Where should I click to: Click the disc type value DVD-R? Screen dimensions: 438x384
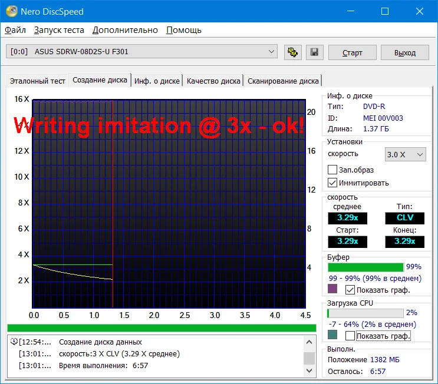click(x=374, y=107)
